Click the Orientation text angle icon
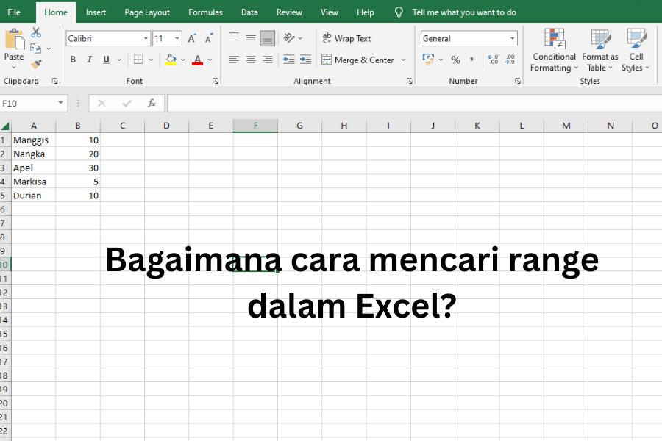The height and width of the screenshot is (441, 662). (289, 38)
